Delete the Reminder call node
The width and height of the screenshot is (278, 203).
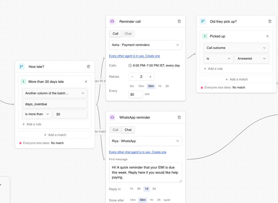[x=179, y=21]
